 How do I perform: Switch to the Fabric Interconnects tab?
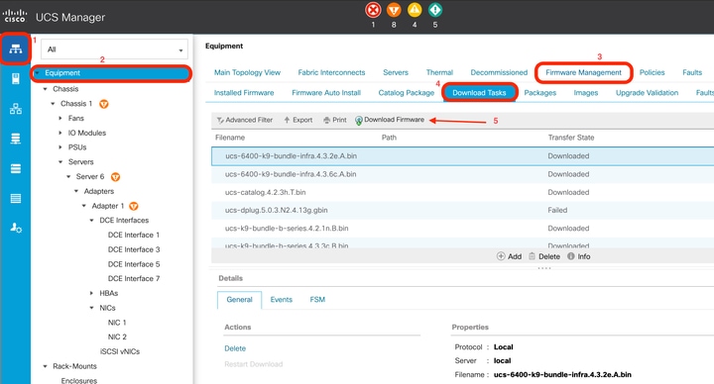(331, 72)
